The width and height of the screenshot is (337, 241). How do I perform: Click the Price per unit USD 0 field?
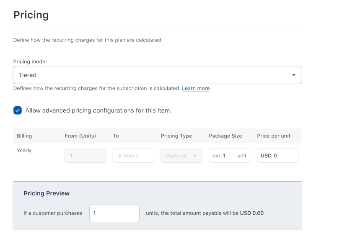(x=277, y=155)
